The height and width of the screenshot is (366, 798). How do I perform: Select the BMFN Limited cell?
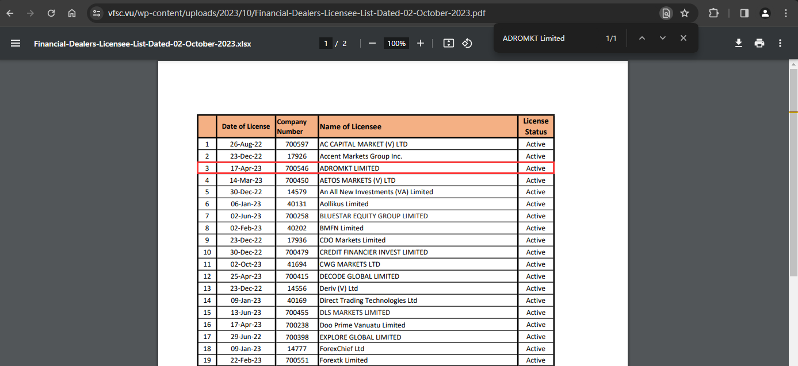tap(418, 228)
